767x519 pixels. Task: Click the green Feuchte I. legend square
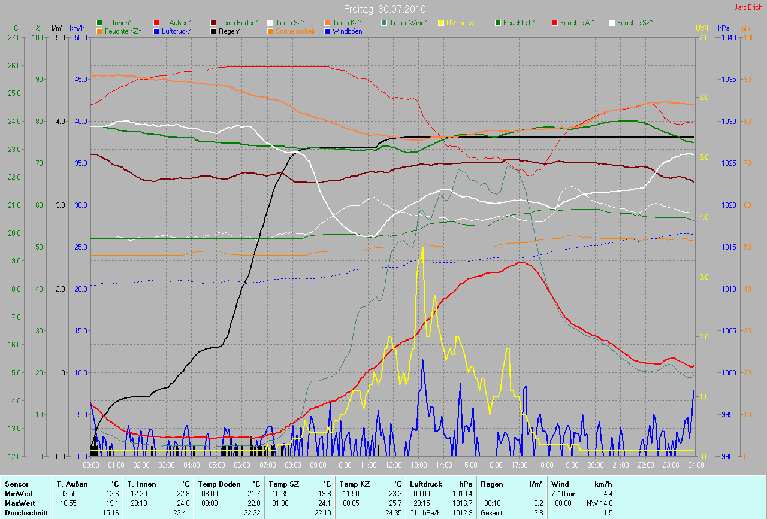(498, 23)
